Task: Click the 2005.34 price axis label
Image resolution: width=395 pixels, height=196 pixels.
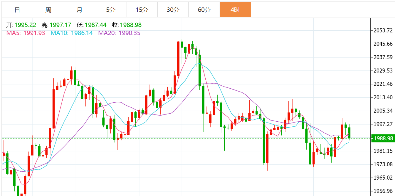Action: pos(383,111)
